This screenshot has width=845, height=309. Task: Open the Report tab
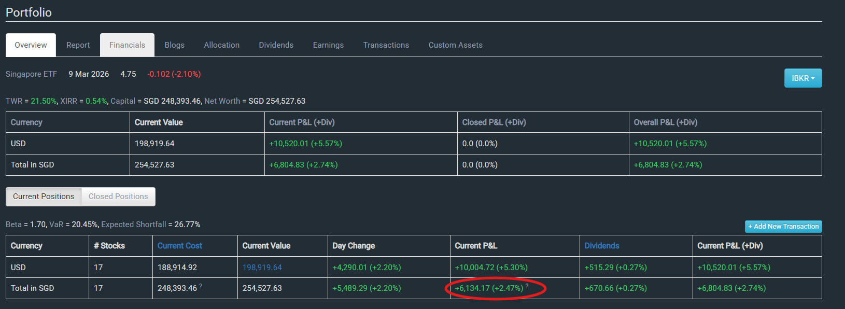click(x=78, y=45)
